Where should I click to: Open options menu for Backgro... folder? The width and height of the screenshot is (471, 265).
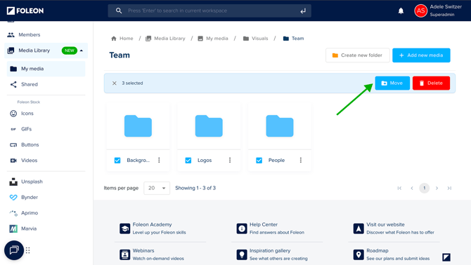coord(159,161)
